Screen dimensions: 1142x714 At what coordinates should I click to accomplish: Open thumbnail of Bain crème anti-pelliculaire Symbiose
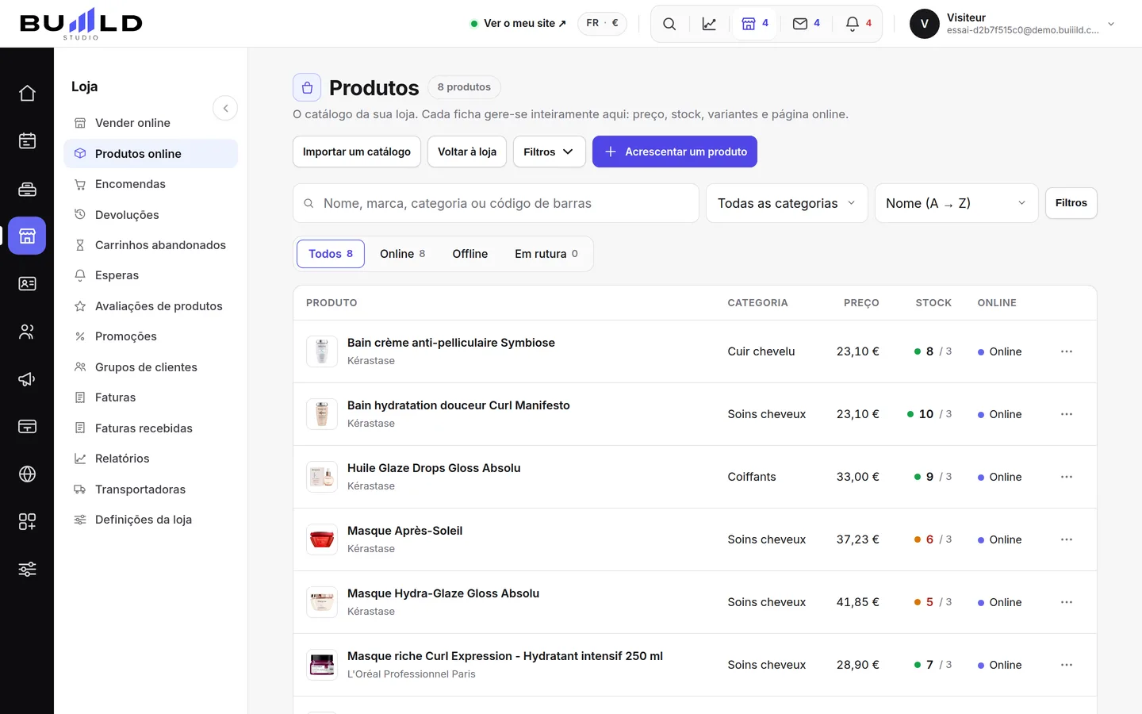(x=322, y=351)
